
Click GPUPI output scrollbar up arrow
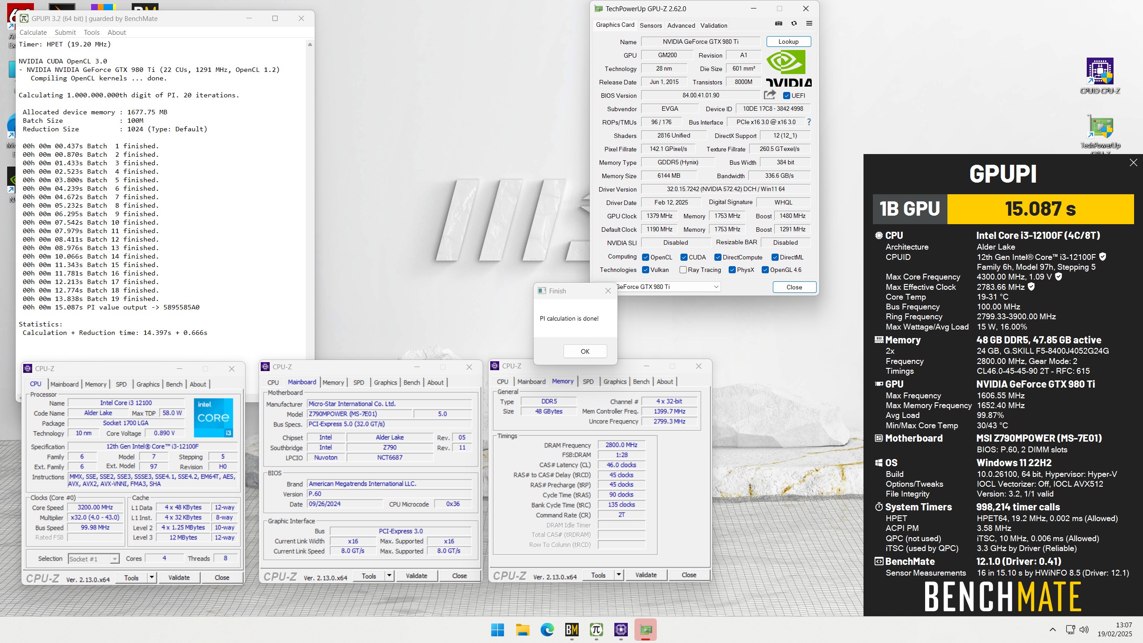310,44
